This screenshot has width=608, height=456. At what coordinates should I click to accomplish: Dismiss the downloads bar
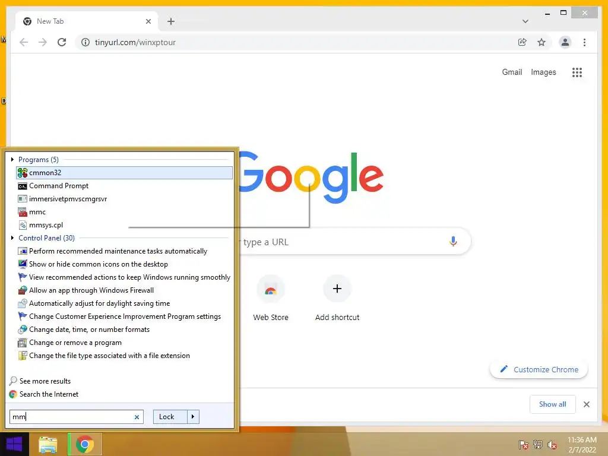click(x=586, y=404)
